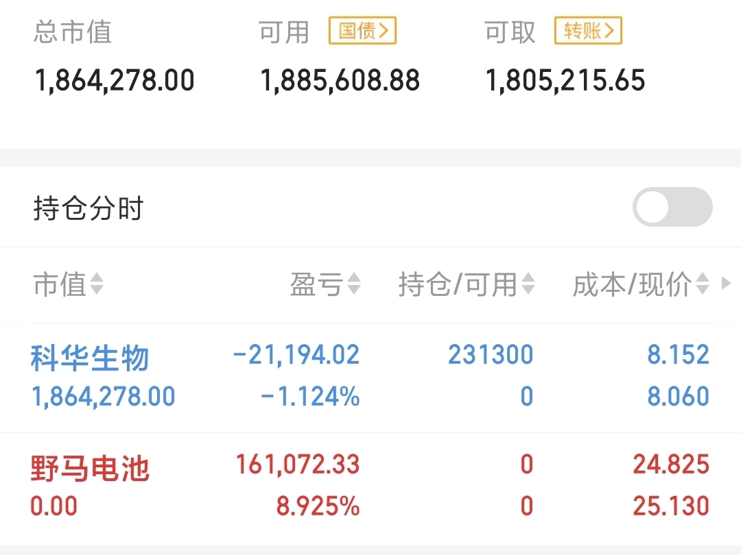Toggle the 持仓分时 switch
The image size is (741, 555).
[672, 207]
